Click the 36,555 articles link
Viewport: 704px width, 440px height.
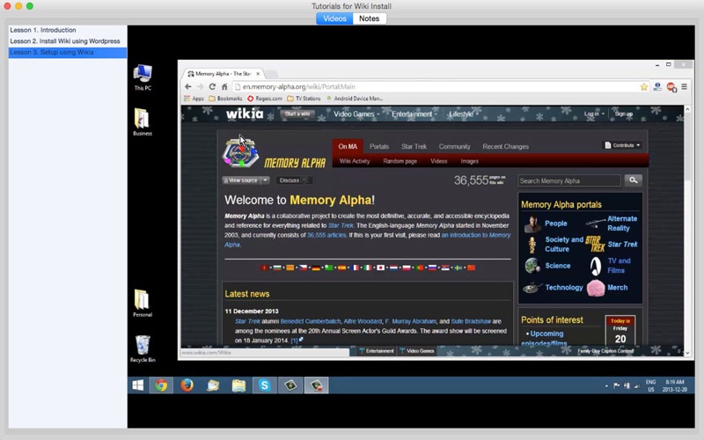pyautogui.click(x=326, y=235)
